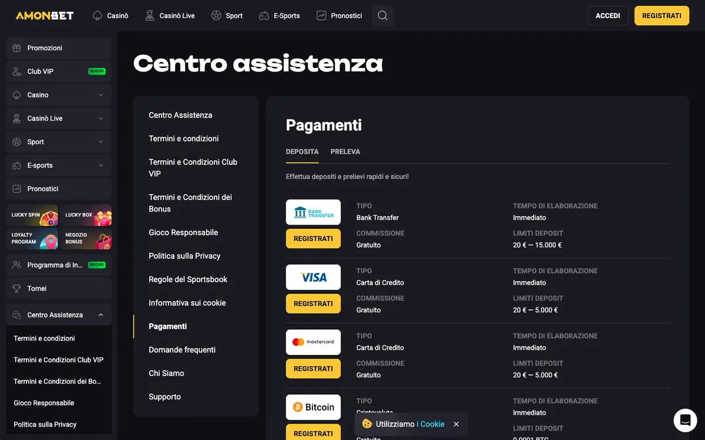Open the Negozio Bonus tile

[x=86, y=238]
